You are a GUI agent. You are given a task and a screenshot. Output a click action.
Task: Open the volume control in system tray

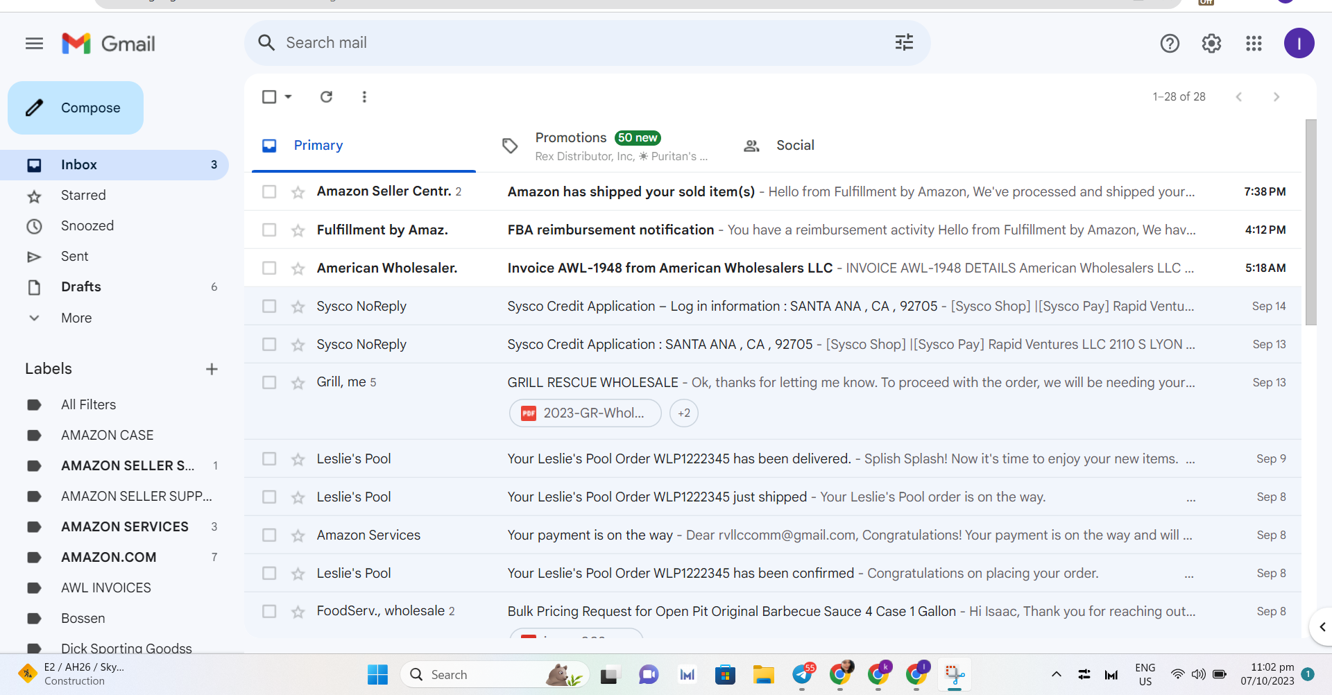pos(1198,674)
